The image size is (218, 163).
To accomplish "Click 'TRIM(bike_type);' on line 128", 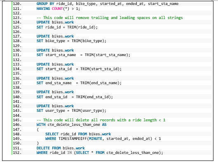I will click(89, 41).
